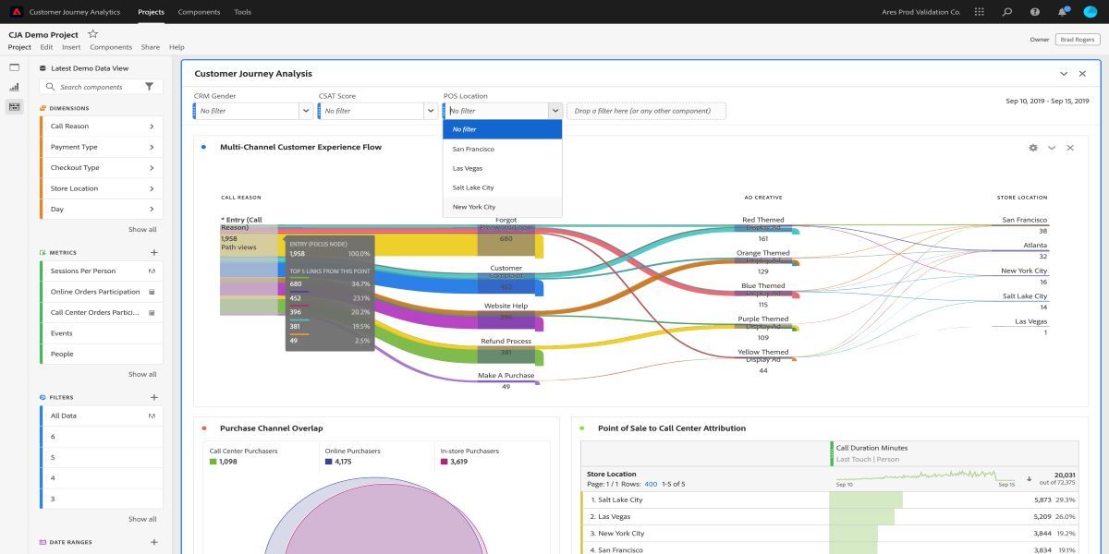The image size is (1109, 554).
Task: Expand the Store Location dimension
Action: click(152, 188)
